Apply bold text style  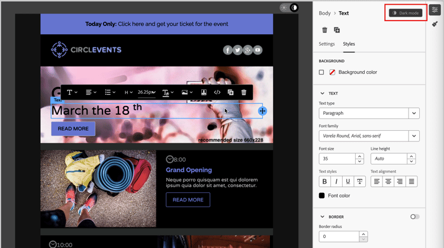324,182
